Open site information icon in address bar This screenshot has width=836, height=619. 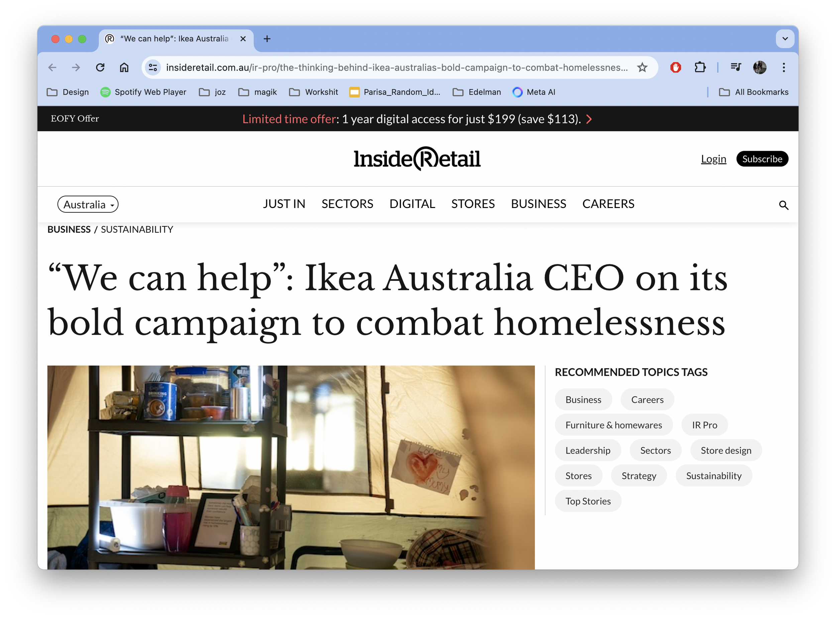[153, 68]
